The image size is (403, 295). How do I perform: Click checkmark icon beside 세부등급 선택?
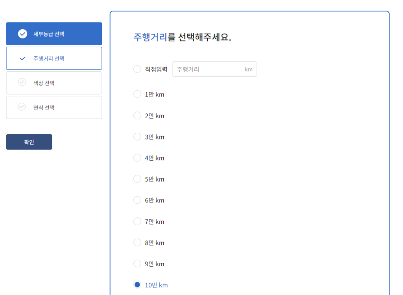[x=22, y=34]
